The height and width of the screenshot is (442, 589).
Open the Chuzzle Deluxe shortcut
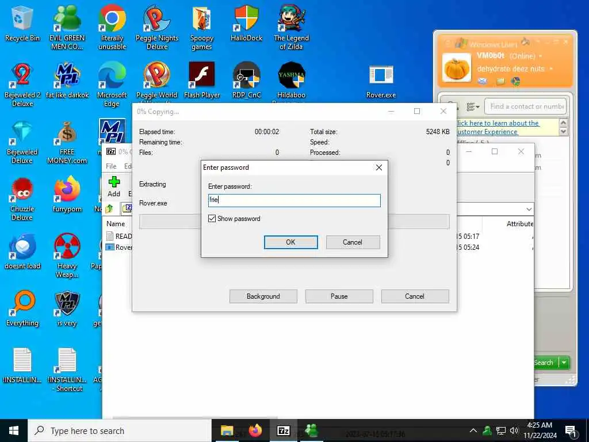(22, 199)
